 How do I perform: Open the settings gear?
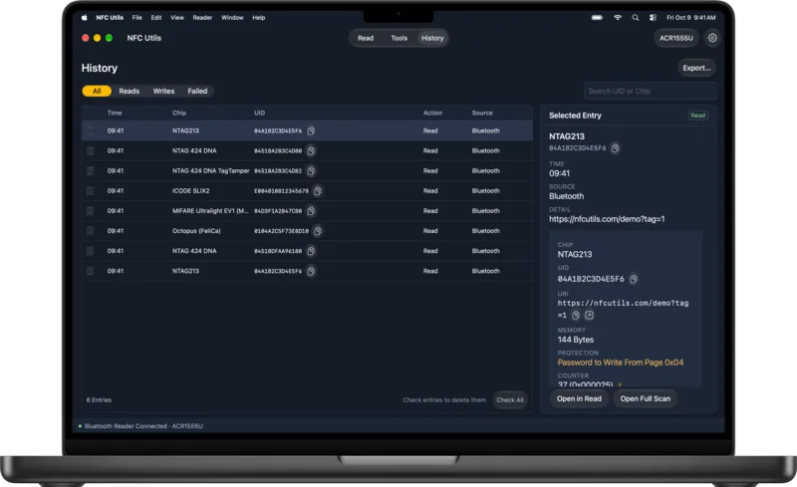point(712,38)
